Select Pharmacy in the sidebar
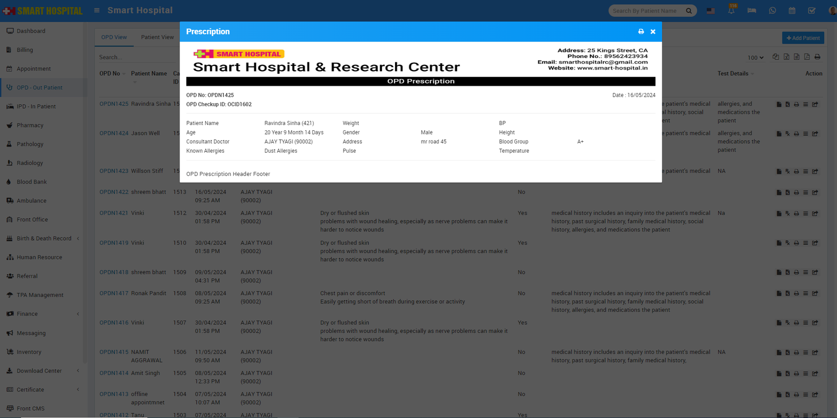This screenshot has width=837, height=418. tap(30, 126)
